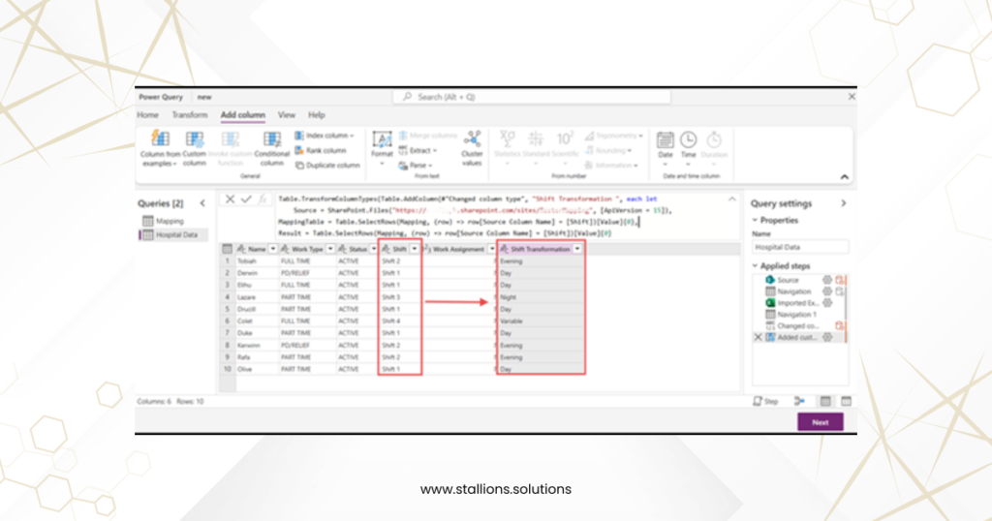Click the Name column type icon

[x=241, y=249]
